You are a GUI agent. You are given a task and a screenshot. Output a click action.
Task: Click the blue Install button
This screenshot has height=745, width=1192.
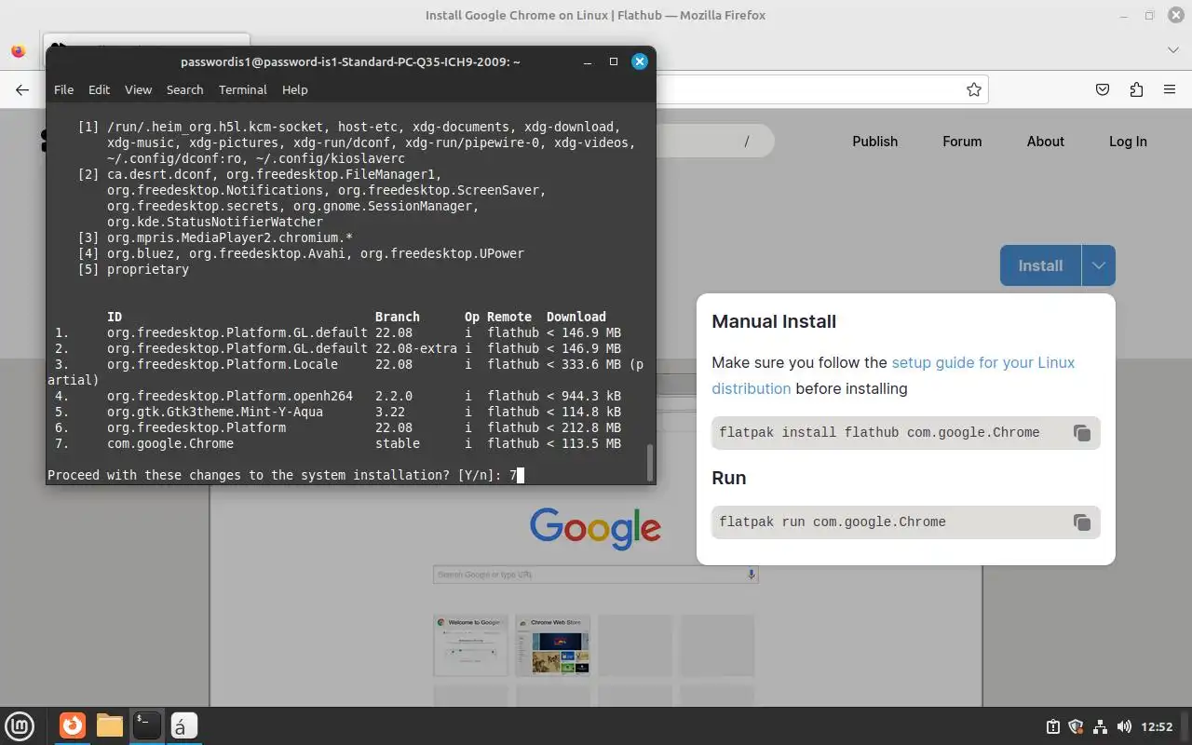(1040, 265)
